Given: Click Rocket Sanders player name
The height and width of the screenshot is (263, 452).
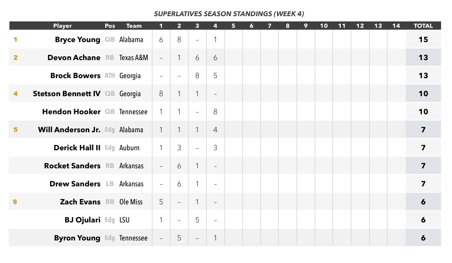Looking at the screenshot, I should [72, 166].
